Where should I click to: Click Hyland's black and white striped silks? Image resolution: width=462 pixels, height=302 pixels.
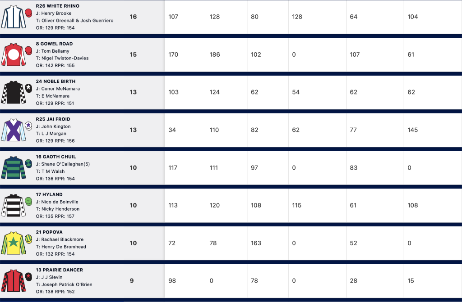click(x=13, y=205)
